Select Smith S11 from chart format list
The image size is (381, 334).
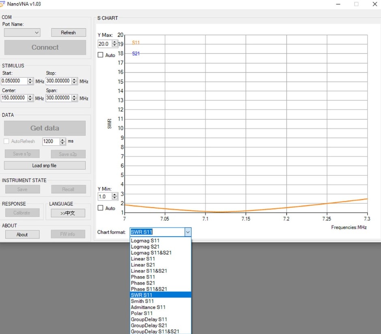click(x=142, y=301)
